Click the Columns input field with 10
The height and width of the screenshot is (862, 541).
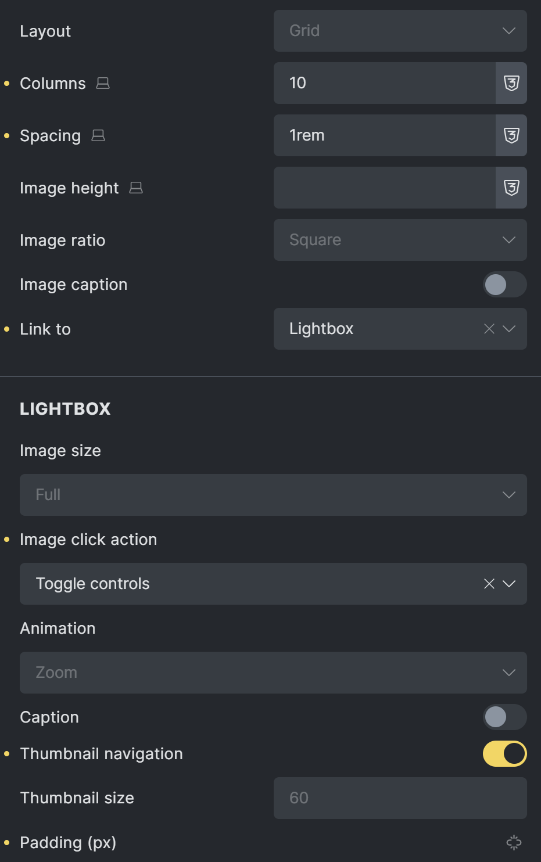[x=385, y=83]
